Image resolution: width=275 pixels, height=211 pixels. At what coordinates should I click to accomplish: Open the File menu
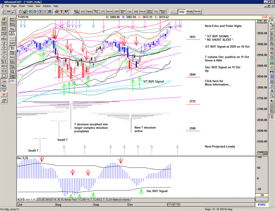tap(7, 6)
